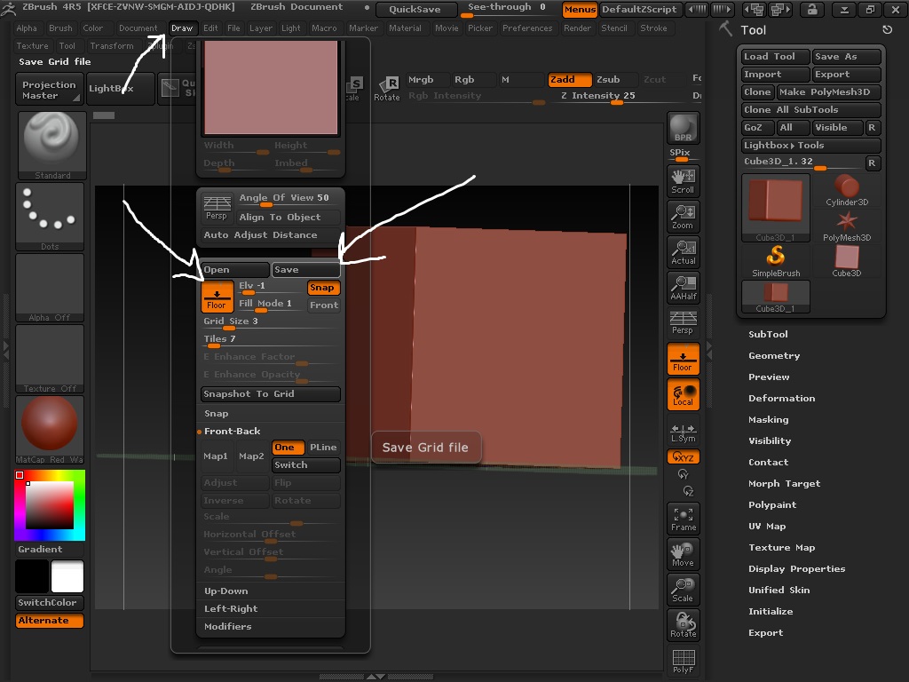Screen dimensions: 909x682
Task: Open the Alpha Off selector
Action: [x=50, y=288]
